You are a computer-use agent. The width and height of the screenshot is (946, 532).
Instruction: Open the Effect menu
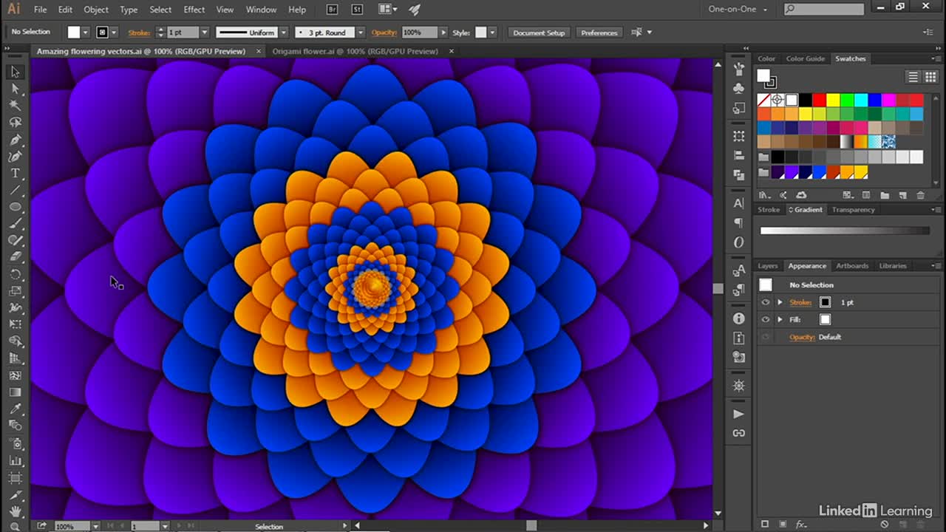[194, 10]
